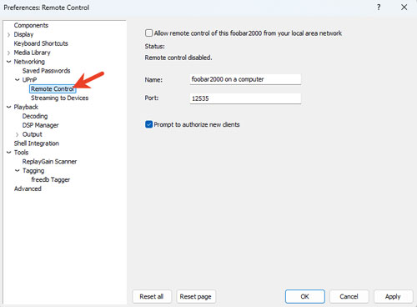This screenshot has height=307, width=417.
Task: Expand the Media Library node
Action: pos(8,53)
